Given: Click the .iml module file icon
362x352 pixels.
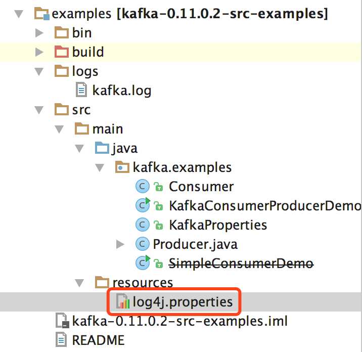Looking at the screenshot, I should tap(62, 321).
